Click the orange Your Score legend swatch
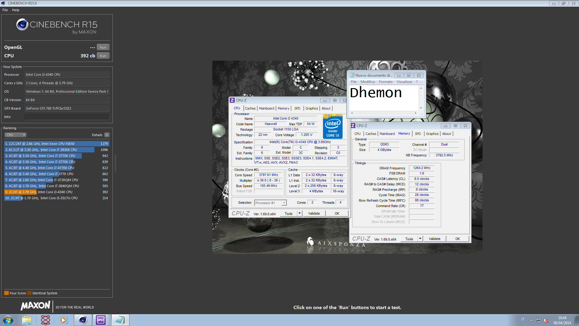 click(x=6, y=293)
